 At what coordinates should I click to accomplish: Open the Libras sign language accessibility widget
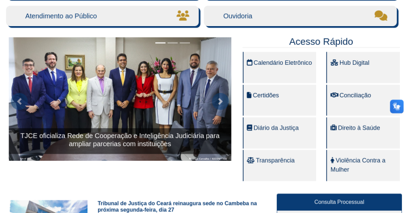click(396, 106)
